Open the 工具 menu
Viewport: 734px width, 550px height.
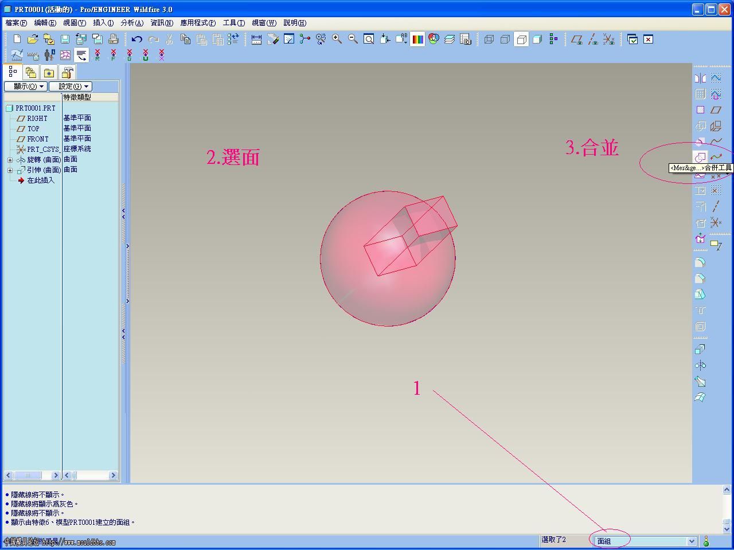tap(234, 23)
